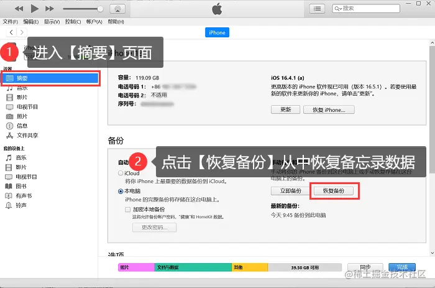Select the iPhone tab button

coord(217,32)
